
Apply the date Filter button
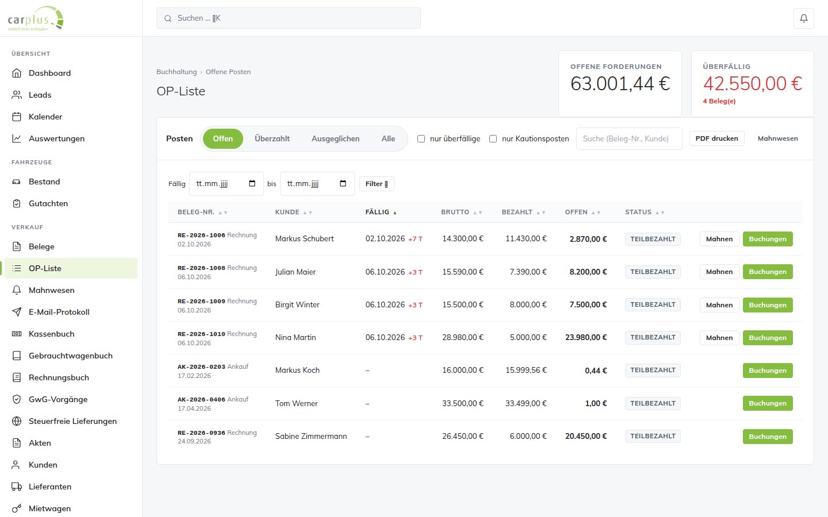(377, 184)
